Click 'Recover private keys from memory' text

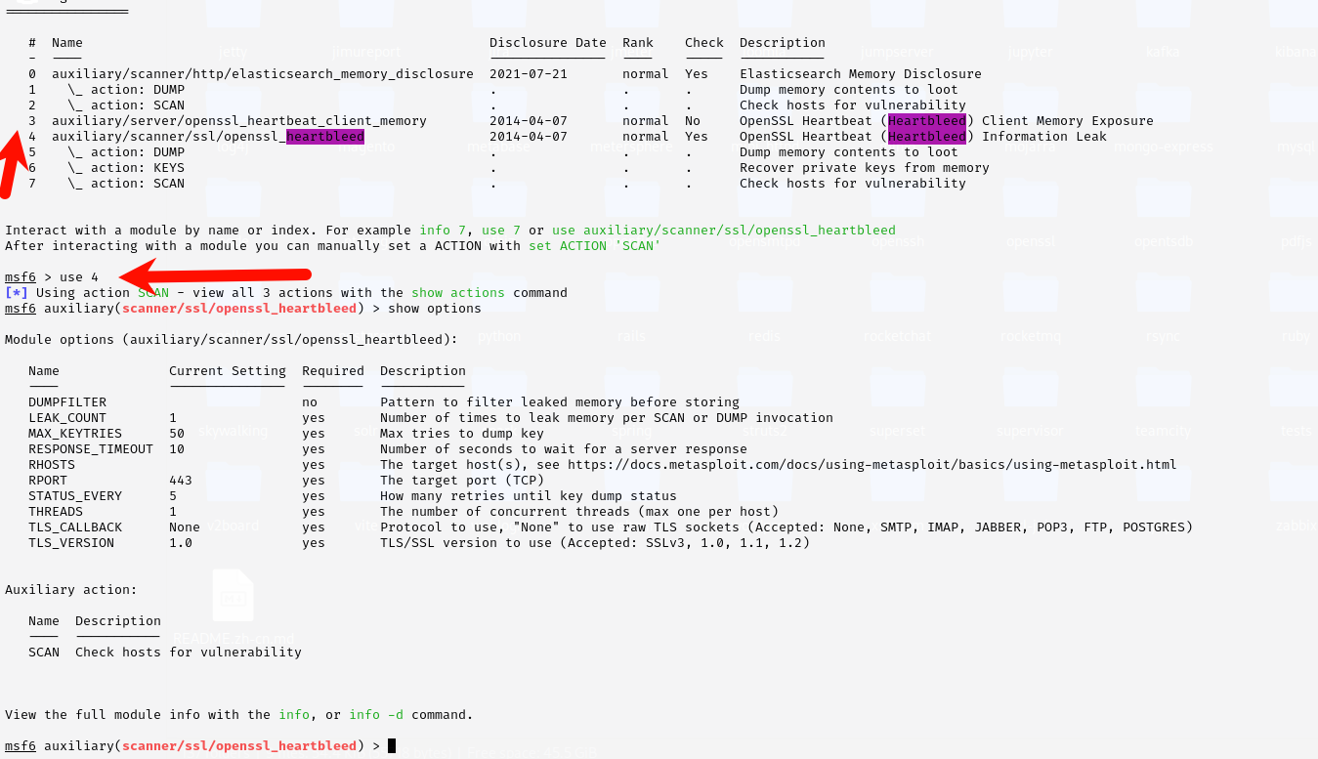point(865,168)
